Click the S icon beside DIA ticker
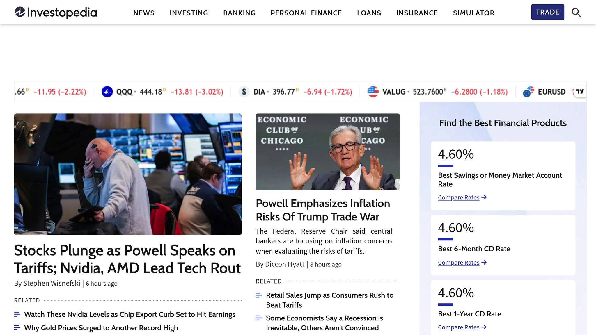This screenshot has height=335, width=596. pos(245,91)
